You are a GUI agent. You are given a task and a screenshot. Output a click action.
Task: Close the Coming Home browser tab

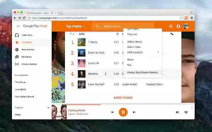pyautogui.click(x=55, y=13)
